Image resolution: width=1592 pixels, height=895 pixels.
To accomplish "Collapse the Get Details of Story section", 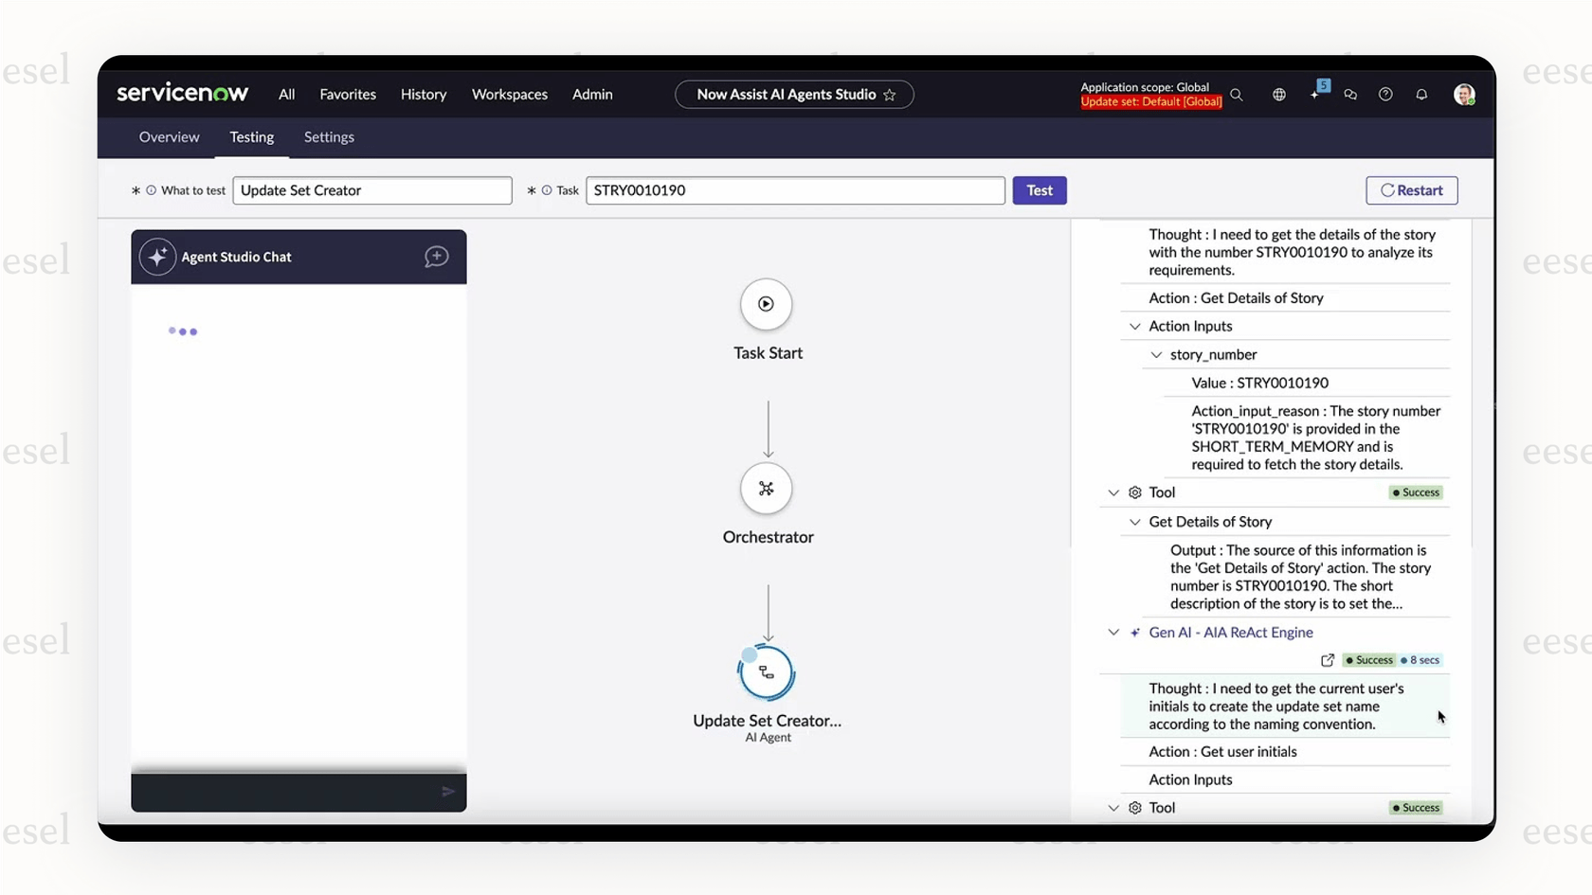I will [1134, 522].
